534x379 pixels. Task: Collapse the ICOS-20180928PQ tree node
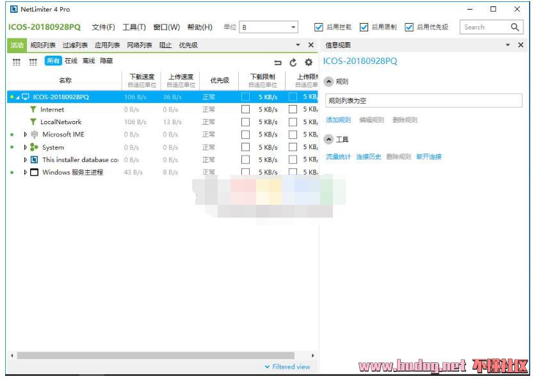click(17, 97)
